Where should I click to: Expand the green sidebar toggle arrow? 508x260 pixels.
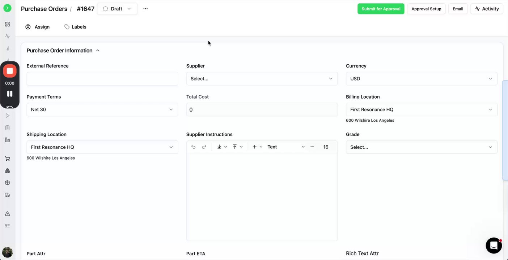pos(7,8)
